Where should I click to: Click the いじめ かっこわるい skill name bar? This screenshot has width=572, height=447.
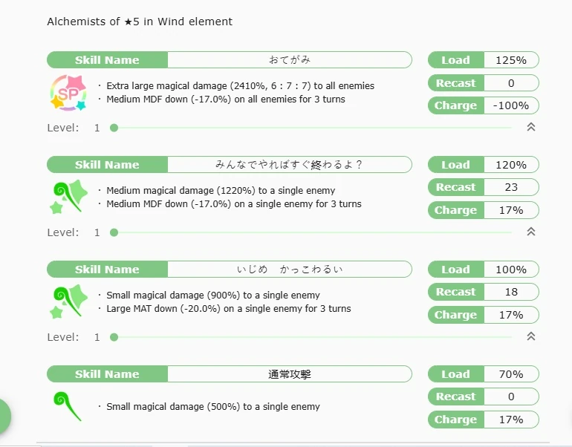(289, 270)
